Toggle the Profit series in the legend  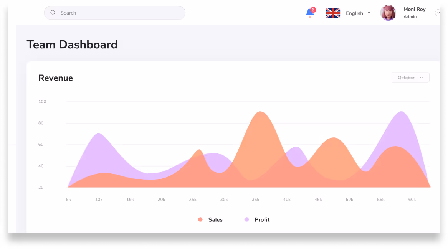click(x=262, y=219)
